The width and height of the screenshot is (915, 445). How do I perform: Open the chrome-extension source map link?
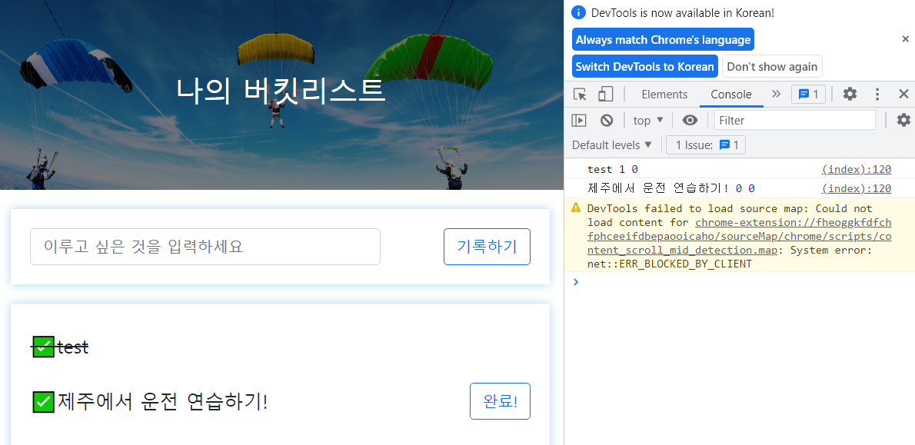[x=740, y=236]
